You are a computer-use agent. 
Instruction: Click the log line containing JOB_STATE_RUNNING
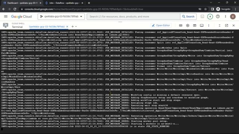click(86, 127)
